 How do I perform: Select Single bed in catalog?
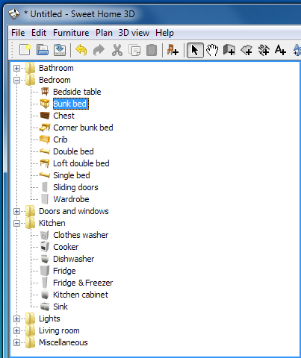pyautogui.click(x=72, y=175)
